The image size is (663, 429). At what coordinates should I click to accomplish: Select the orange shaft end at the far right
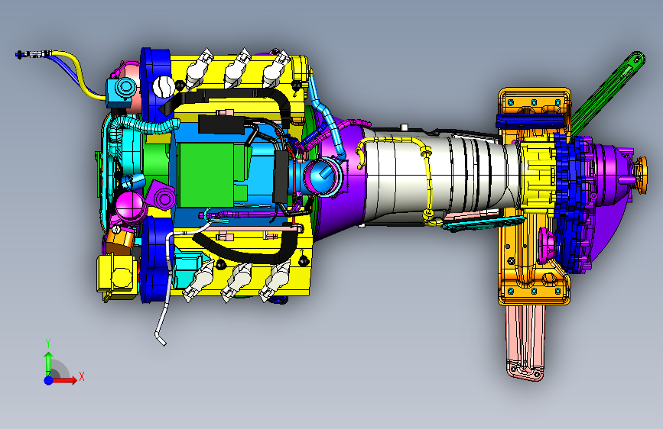tap(641, 175)
